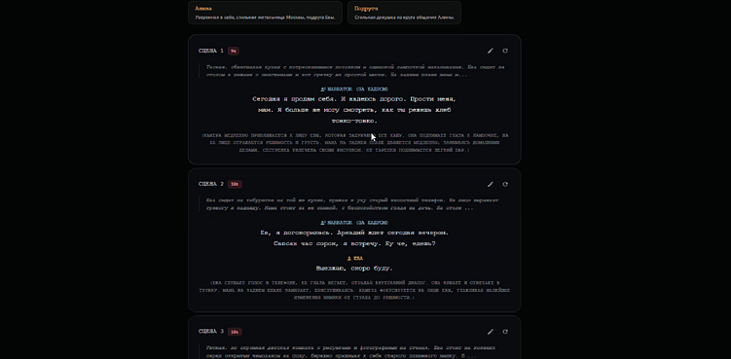Click Ева's reply 'Выезжаю, скоро буду.'
Screen dimensions: 731x359
354,269
